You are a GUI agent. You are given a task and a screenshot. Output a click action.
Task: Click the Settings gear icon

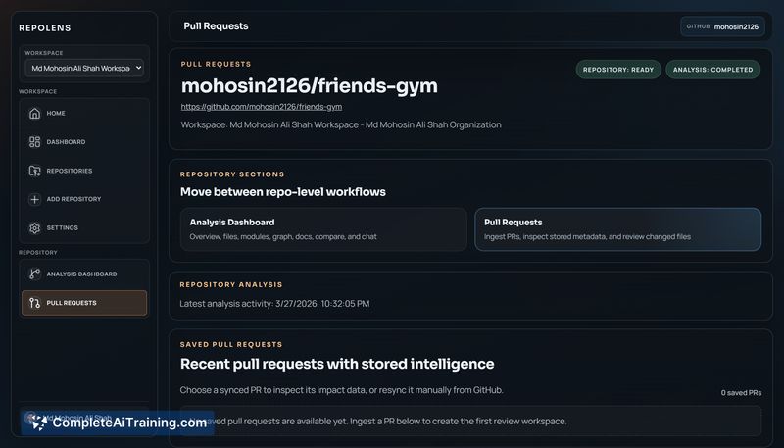[x=35, y=227]
